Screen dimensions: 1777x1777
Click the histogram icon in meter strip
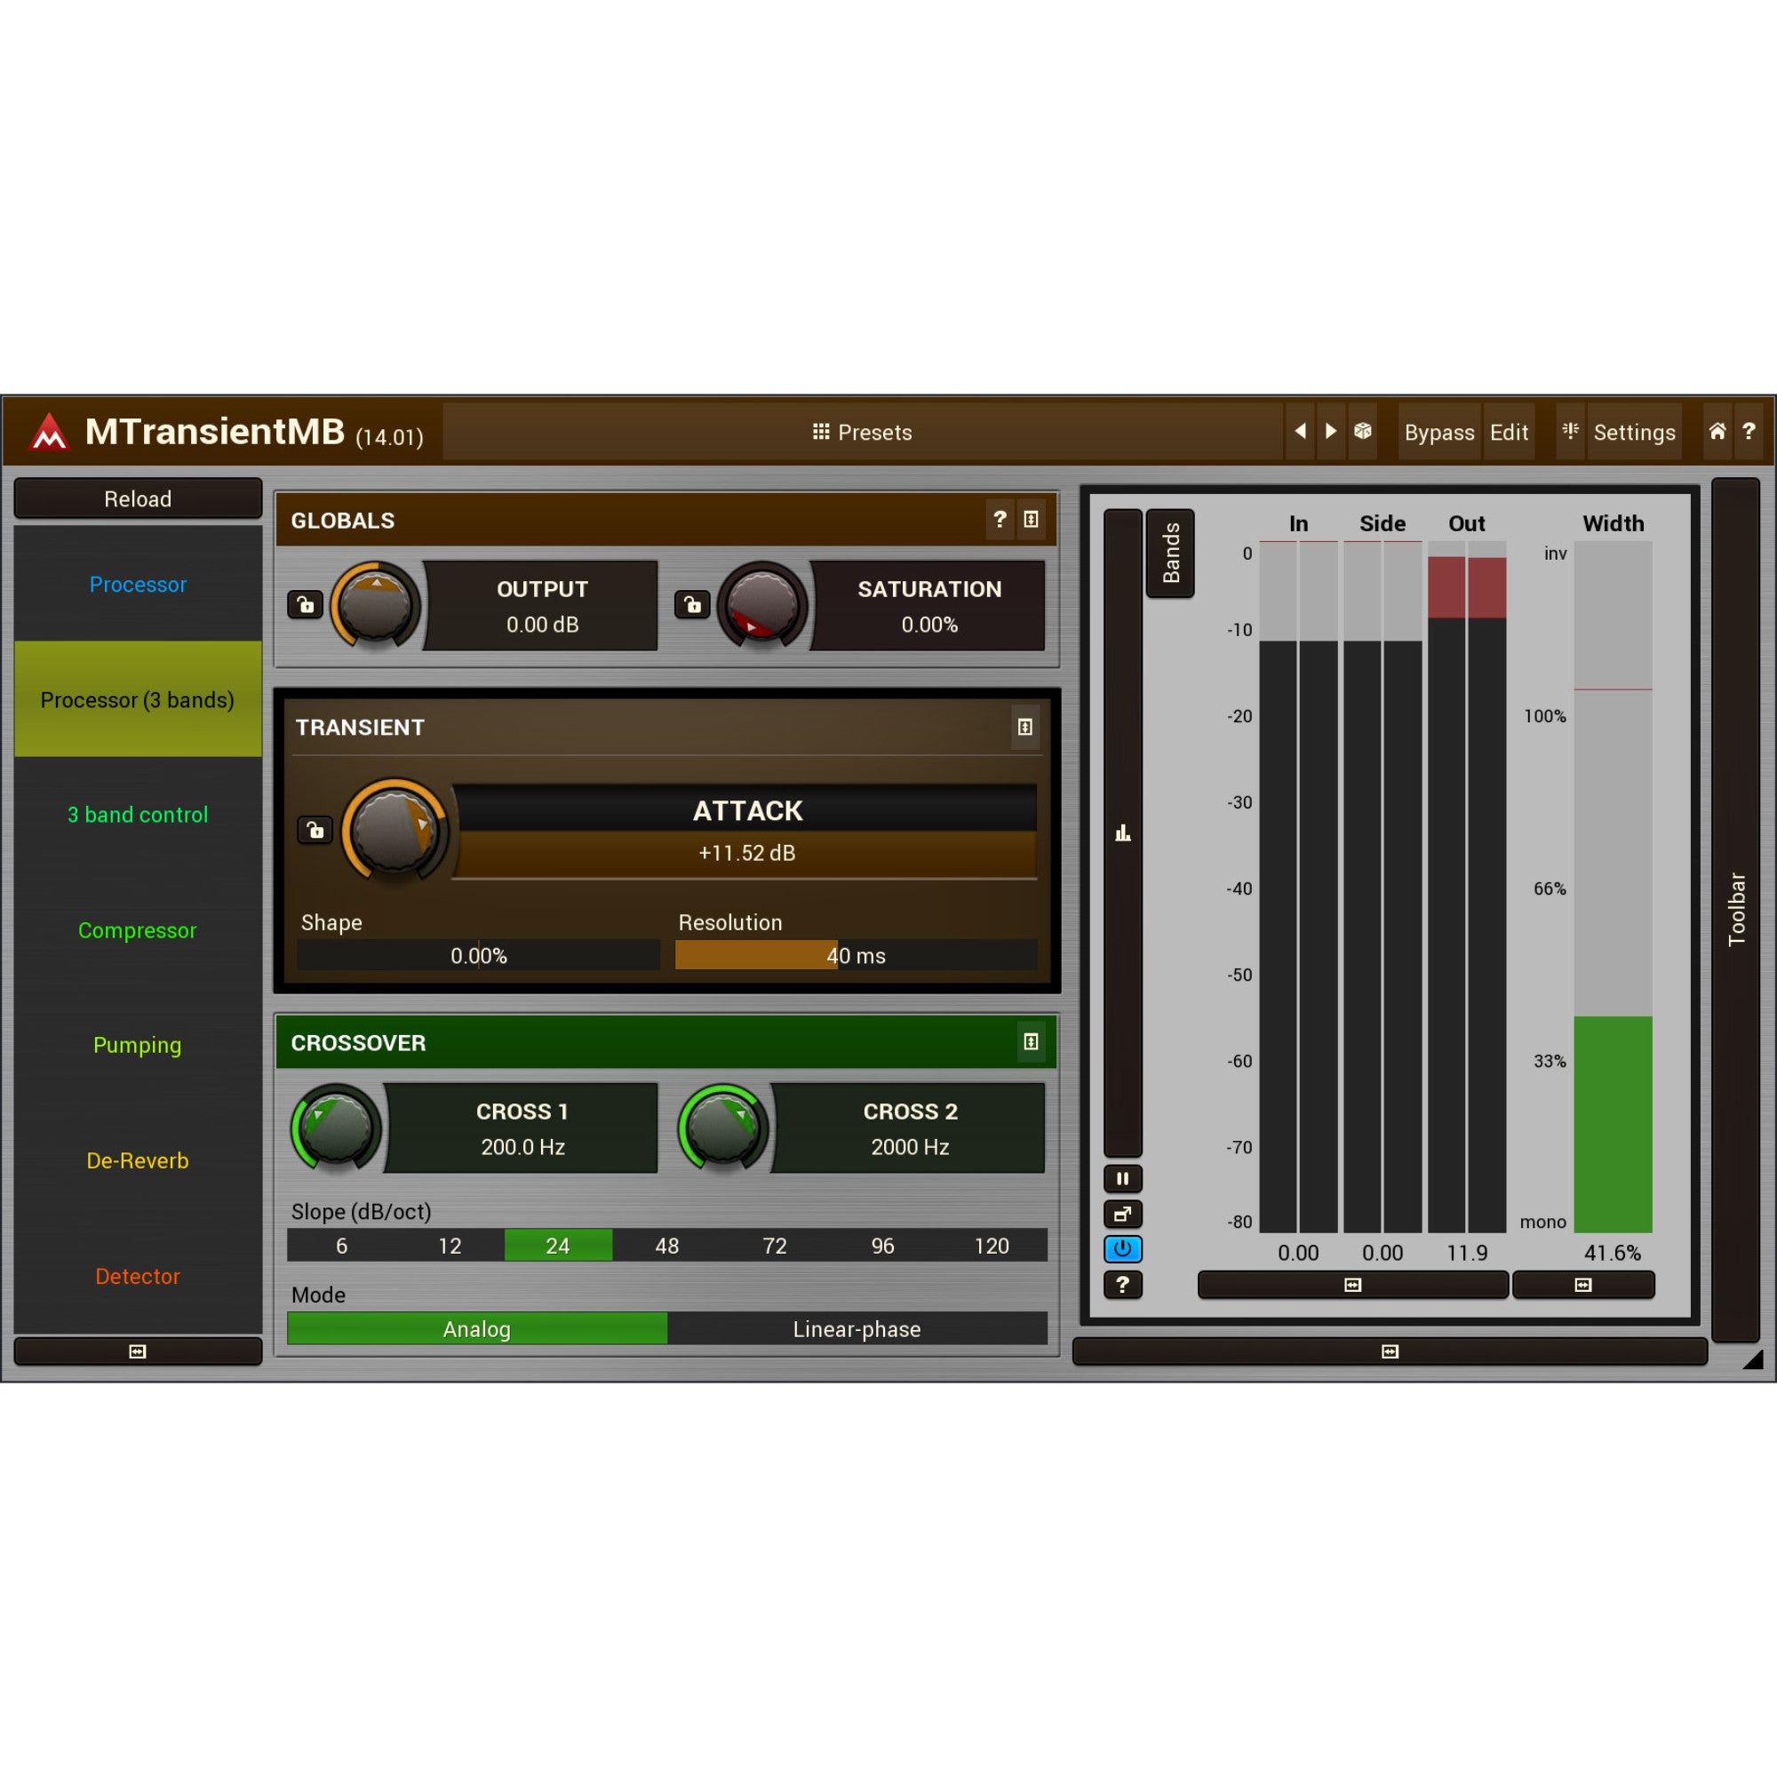pyautogui.click(x=1122, y=833)
